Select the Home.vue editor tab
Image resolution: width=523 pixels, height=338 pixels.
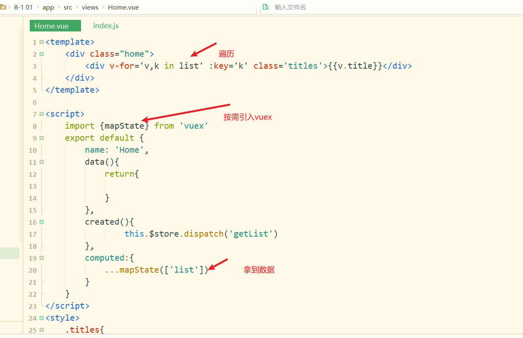click(55, 26)
